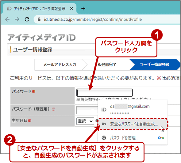Click the パスワード input field
Screen dimensions: 181x163
(105, 93)
